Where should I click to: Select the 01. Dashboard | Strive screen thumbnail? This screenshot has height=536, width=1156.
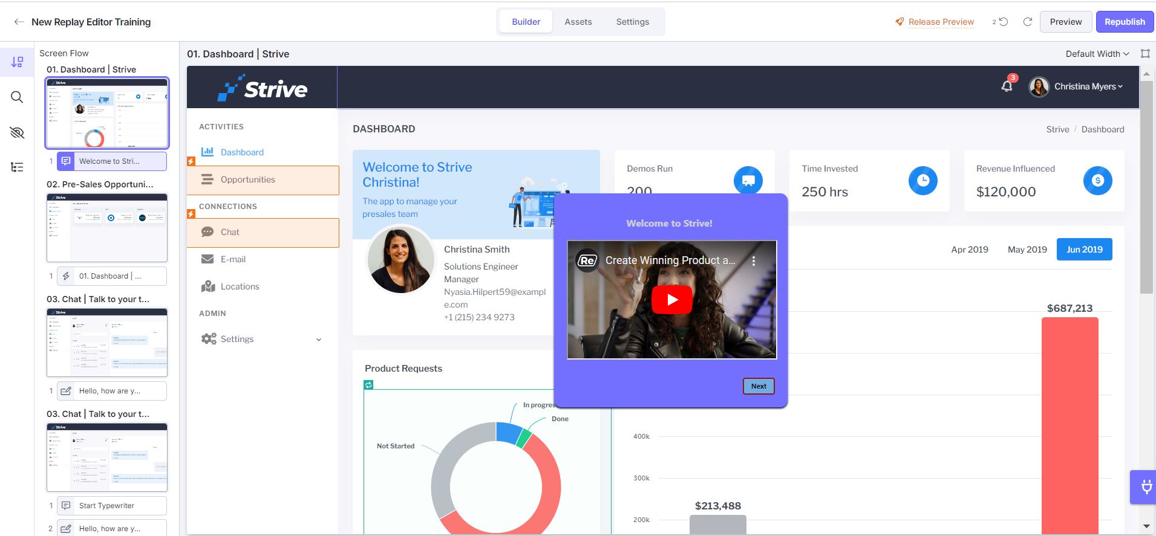(x=107, y=113)
